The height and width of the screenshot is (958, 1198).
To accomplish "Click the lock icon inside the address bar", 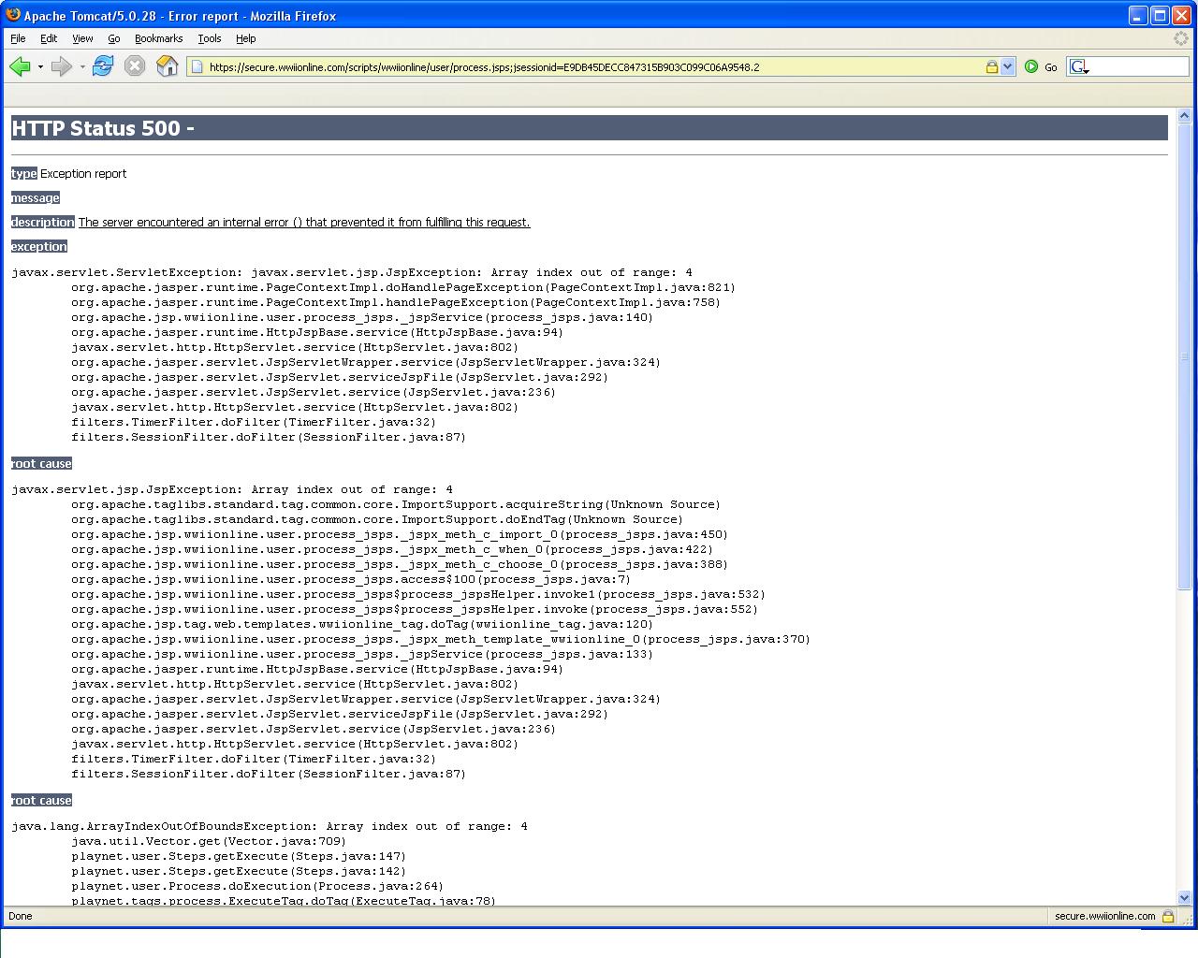I will pyautogui.click(x=991, y=66).
